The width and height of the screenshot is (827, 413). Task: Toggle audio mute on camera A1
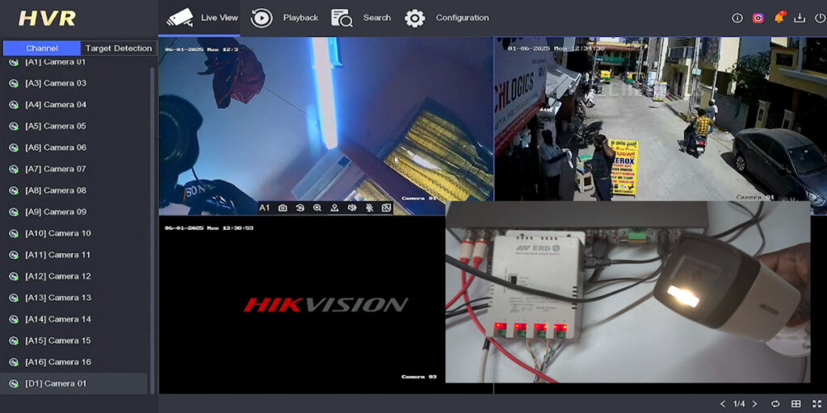pyautogui.click(x=352, y=208)
